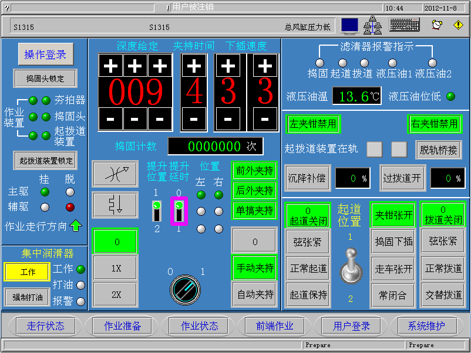The width and height of the screenshot is (471, 353).
Task: Click the 沉降补偿 percentage field
Action: pyautogui.click(x=352, y=178)
